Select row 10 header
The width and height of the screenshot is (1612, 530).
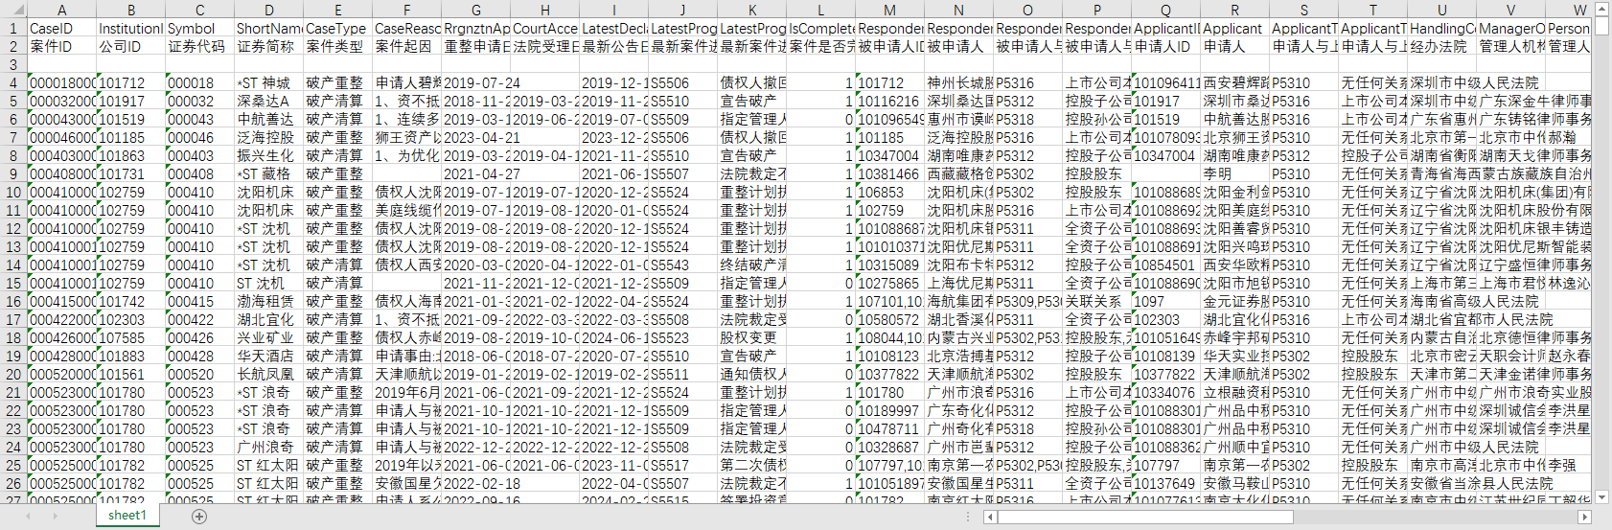13,192
